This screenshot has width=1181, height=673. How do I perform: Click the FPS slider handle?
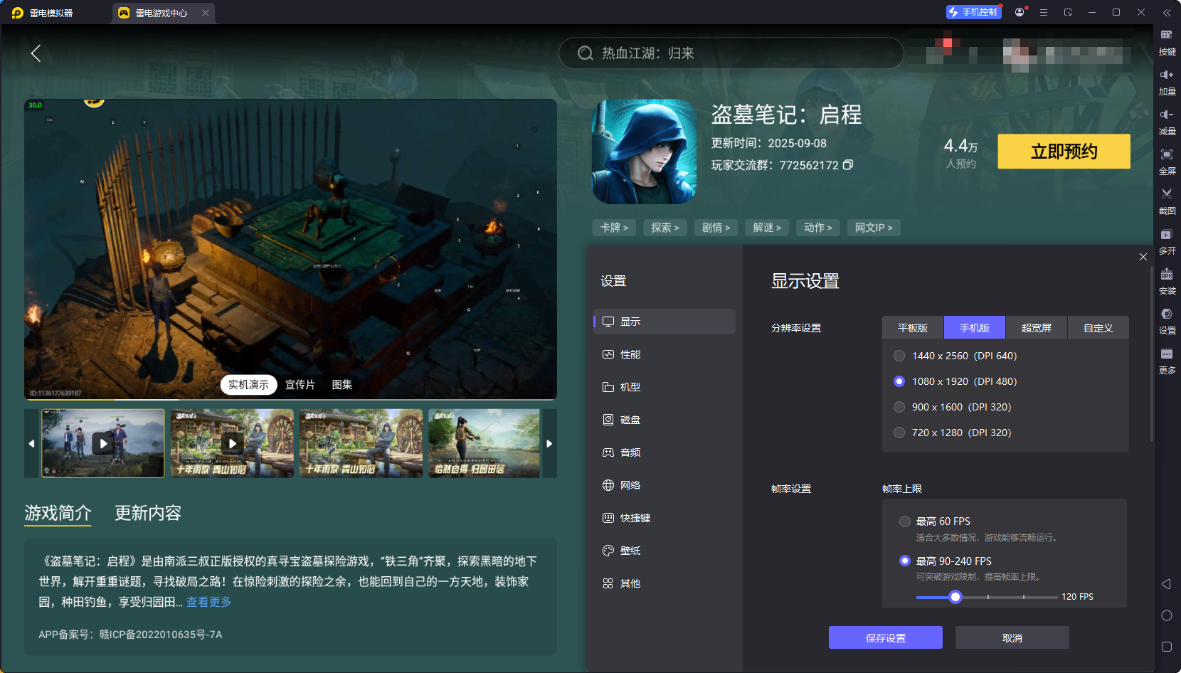point(955,597)
